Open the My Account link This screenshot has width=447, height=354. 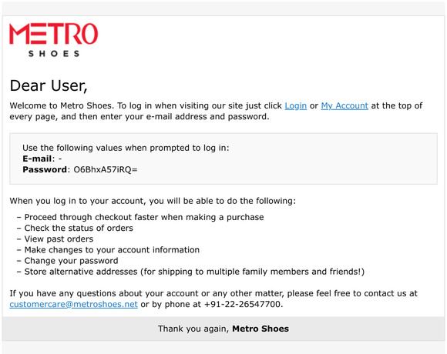344,106
